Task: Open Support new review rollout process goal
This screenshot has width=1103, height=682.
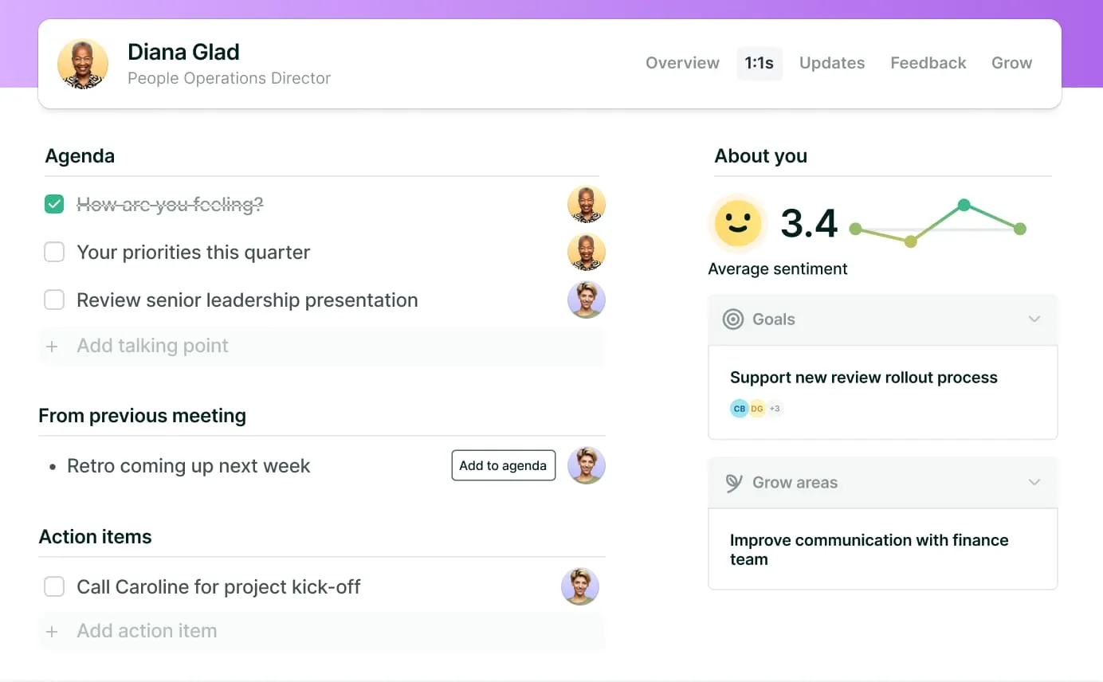Action: pos(863,378)
